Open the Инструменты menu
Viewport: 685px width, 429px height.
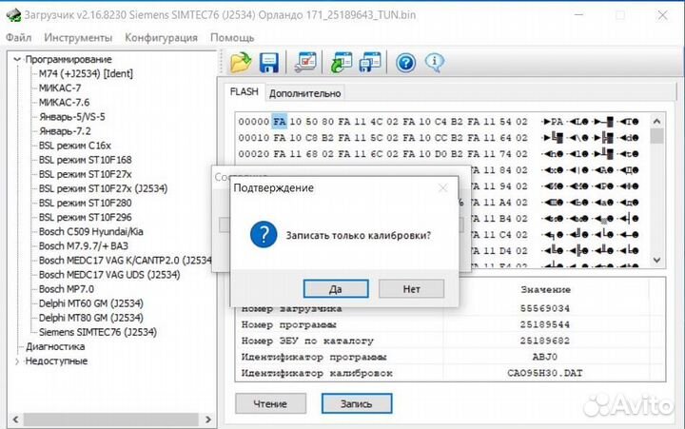click(78, 37)
